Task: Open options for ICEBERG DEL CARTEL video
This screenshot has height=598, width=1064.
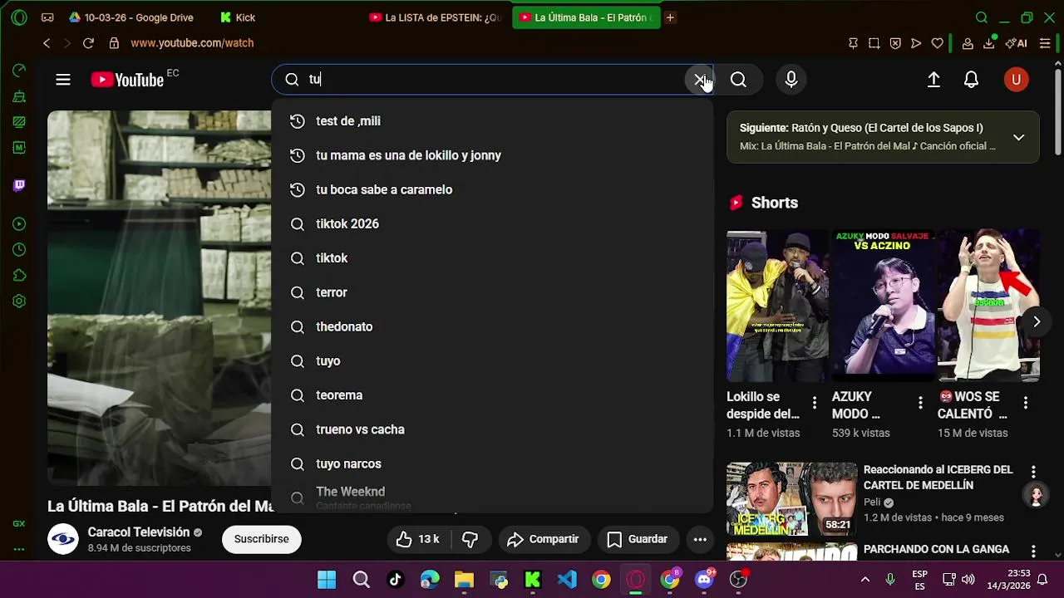Action: pyautogui.click(x=1033, y=472)
